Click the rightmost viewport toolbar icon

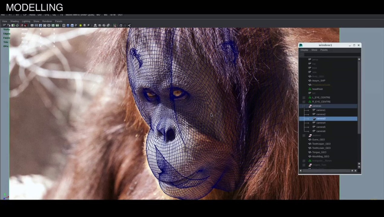click(x=129, y=26)
